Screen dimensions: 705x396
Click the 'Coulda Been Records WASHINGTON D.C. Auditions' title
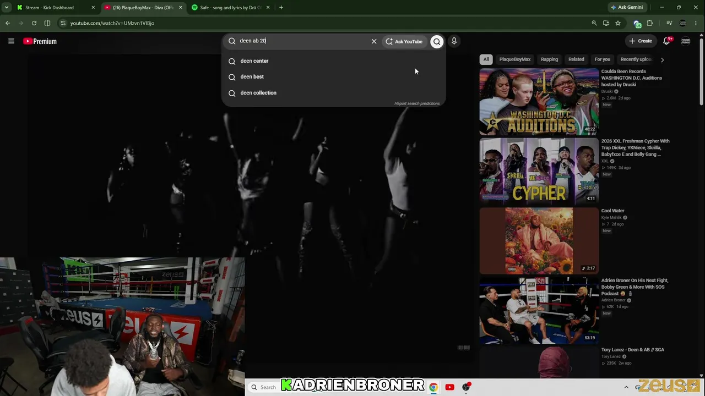(x=632, y=78)
